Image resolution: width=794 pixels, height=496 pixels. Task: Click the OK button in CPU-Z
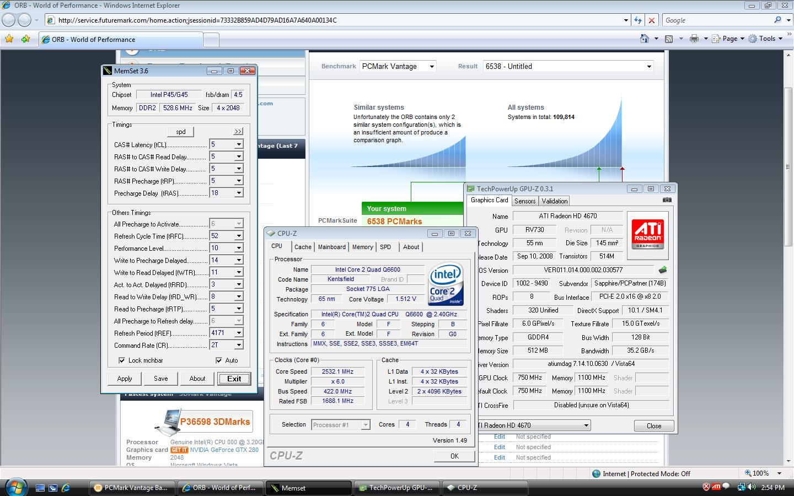click(x=454, y=456)
